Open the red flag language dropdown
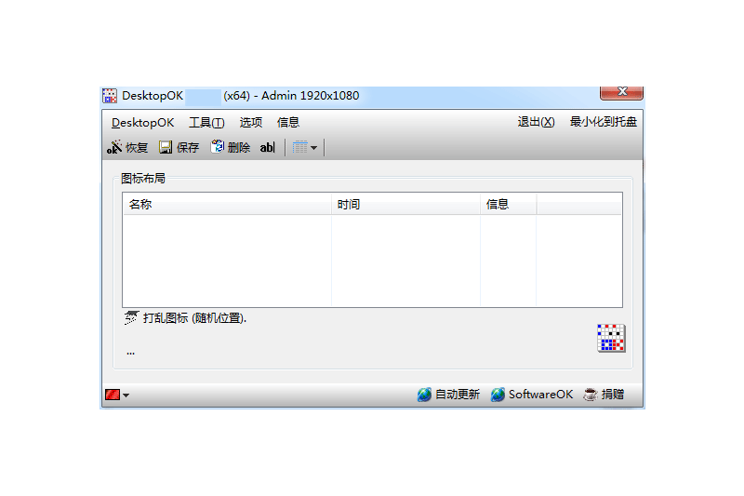This screenshot has width=744, height=496. (117, 395)
